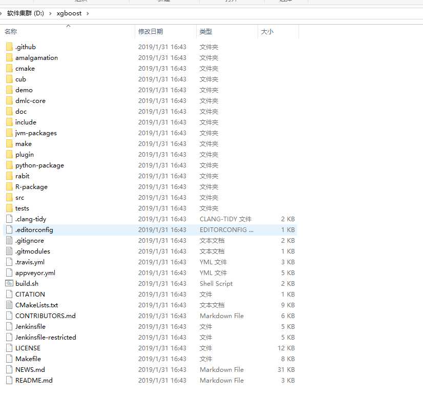Select the src folder icon
The image size is (423, 399).
pos(9,198)
